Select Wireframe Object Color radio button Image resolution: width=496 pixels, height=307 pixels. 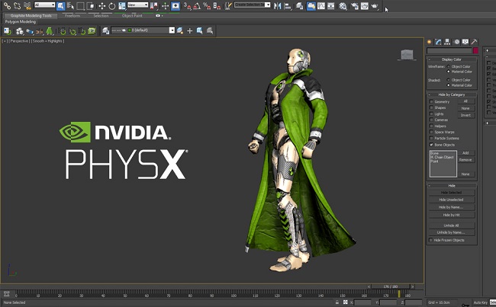pyautogui.click(x=448, y=66)
